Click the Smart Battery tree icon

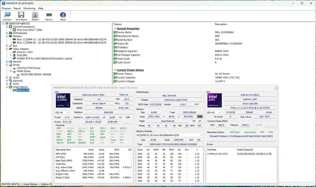coord(10,87)
